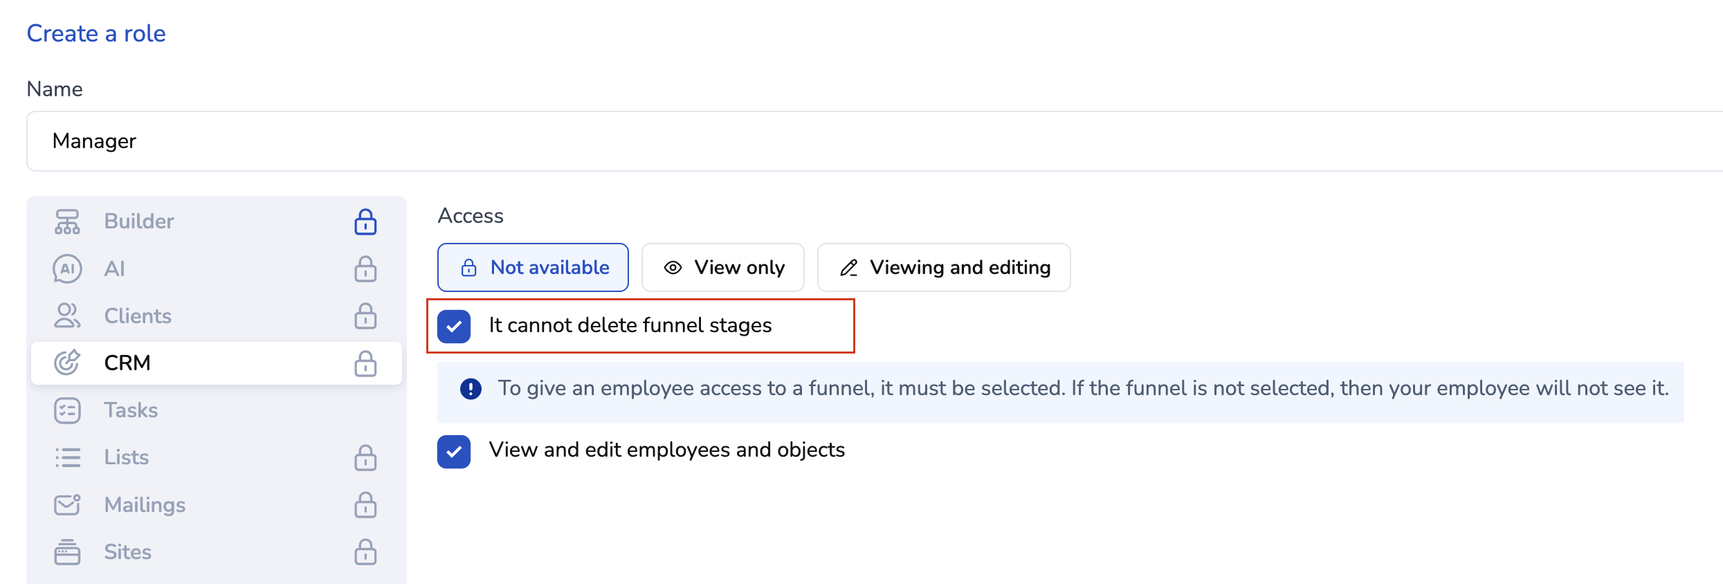Click the blue lock next to Builder

click(x=365, y=222)
